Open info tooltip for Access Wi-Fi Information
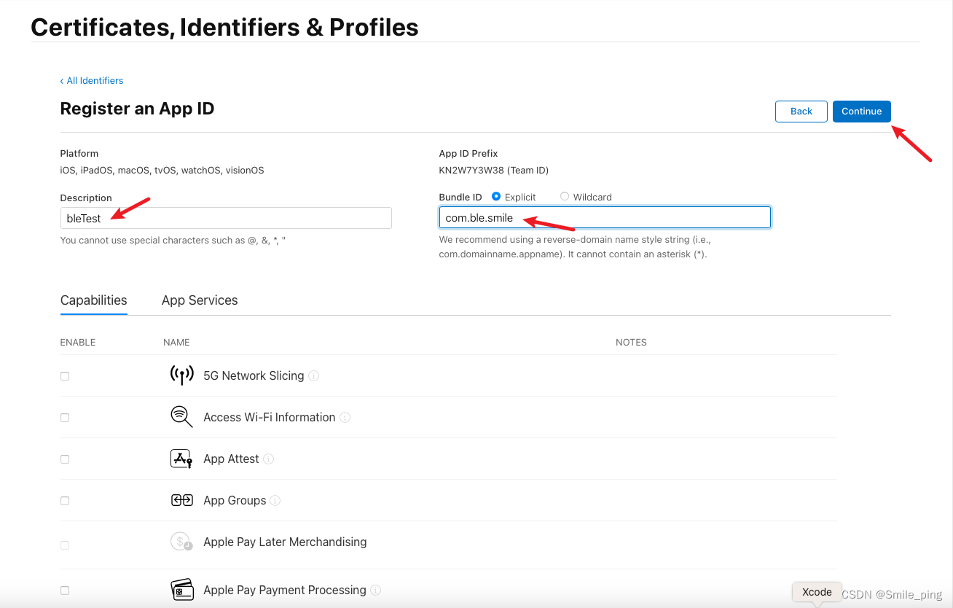This screenshot has height=608, width=953. [x=345, y=418]
